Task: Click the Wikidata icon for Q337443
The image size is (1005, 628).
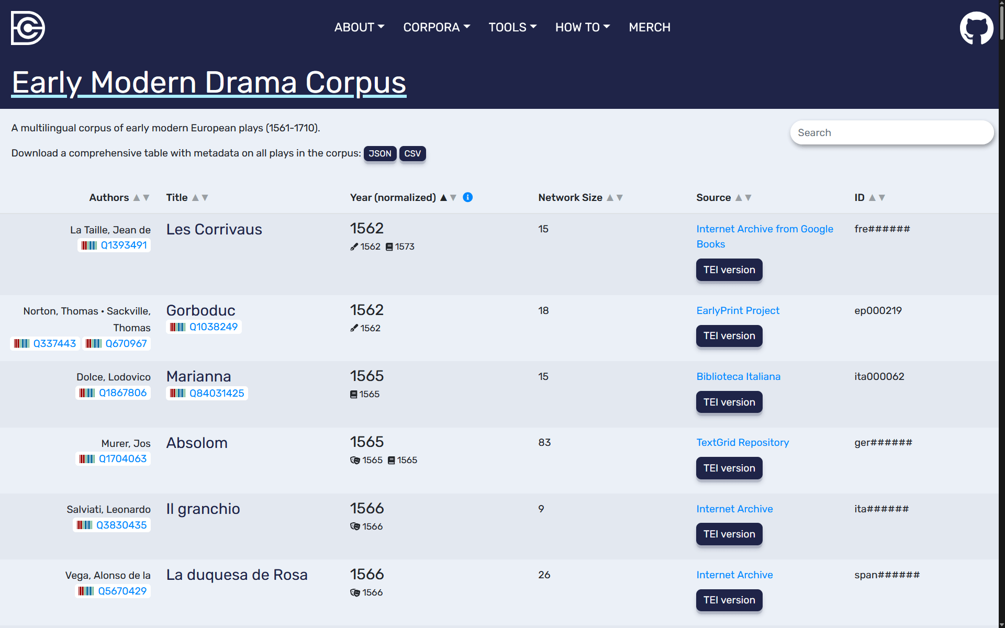Action: pos(22,344)
